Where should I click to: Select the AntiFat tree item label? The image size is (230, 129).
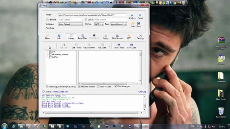tap(55, 57)
